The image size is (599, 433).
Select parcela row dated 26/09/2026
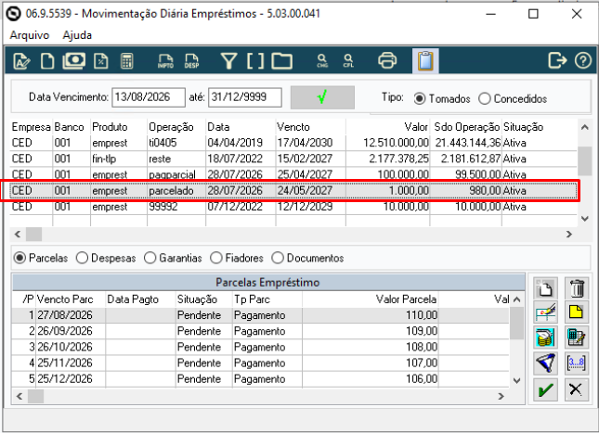coord(261,331)
